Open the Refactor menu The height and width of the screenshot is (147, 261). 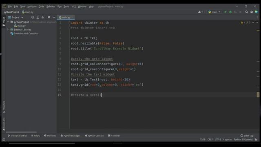tap(51, 7)
